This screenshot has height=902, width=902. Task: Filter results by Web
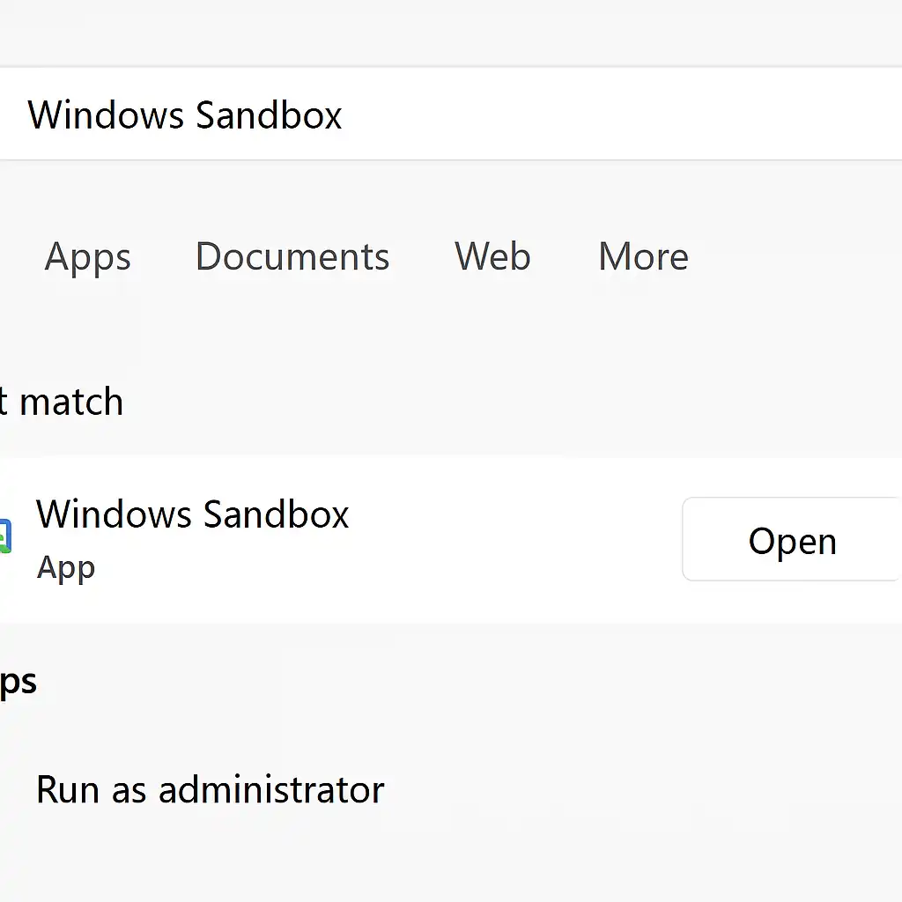(x=492, y=257)
